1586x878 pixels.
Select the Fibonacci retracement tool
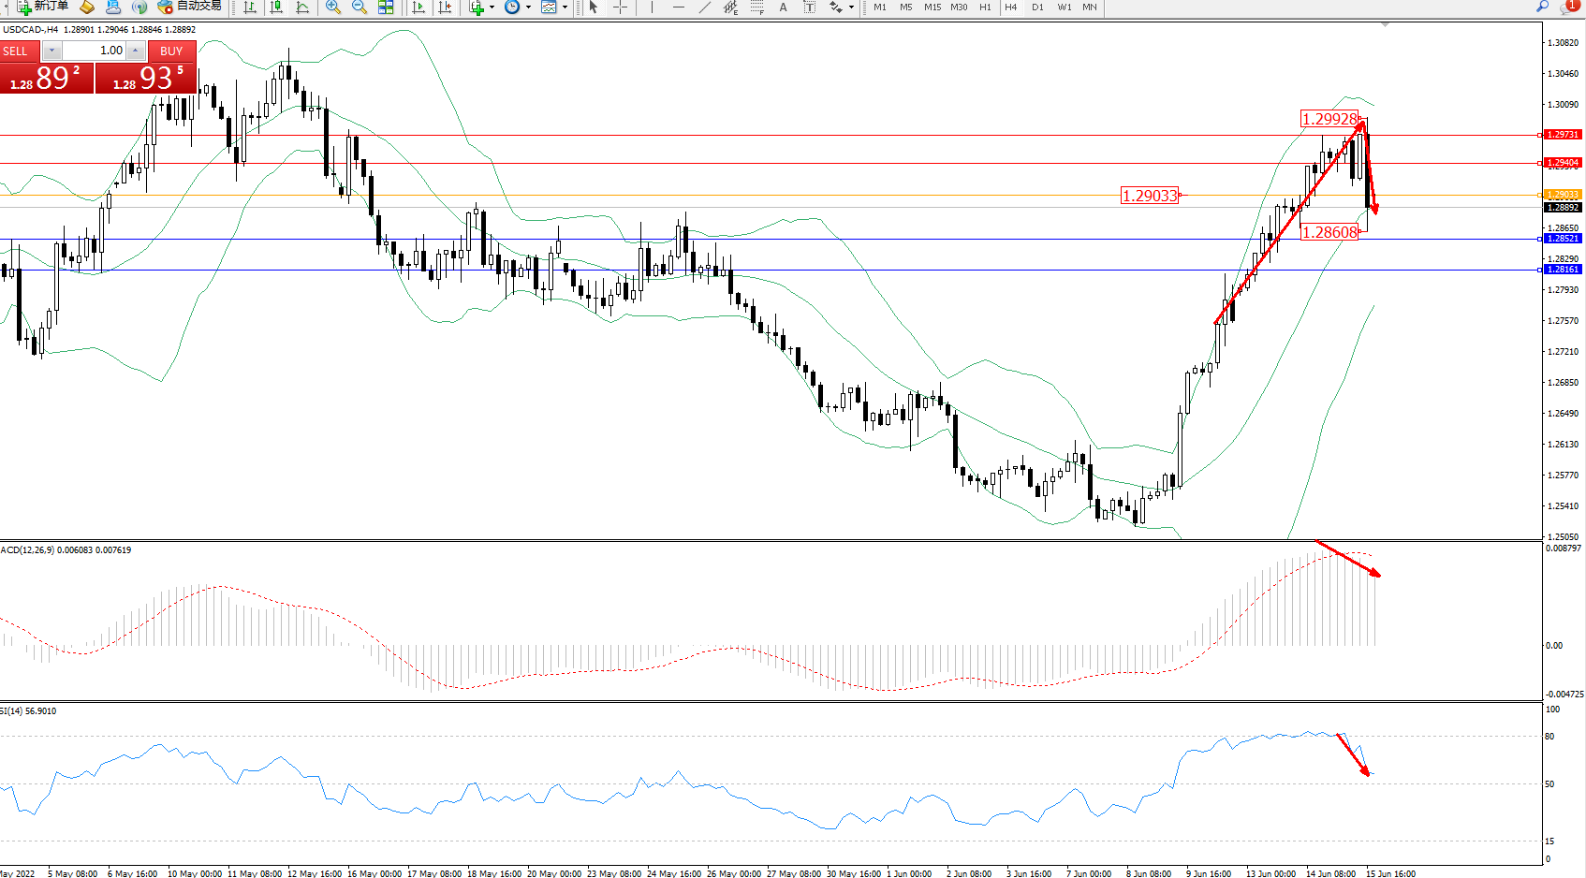tap(757, 7)
